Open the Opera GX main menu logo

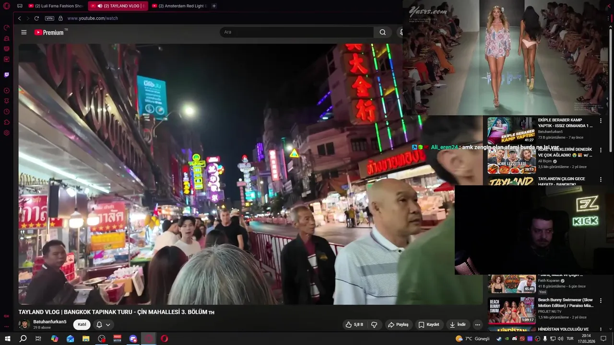tap(7, 6)
